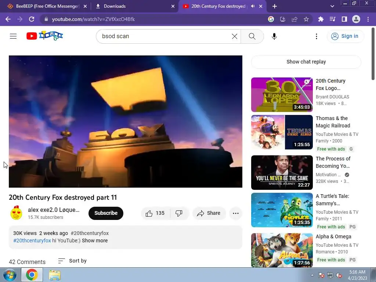Open YouTube settings three-dot menu
376x282 pixels.
tap(316, 36)
